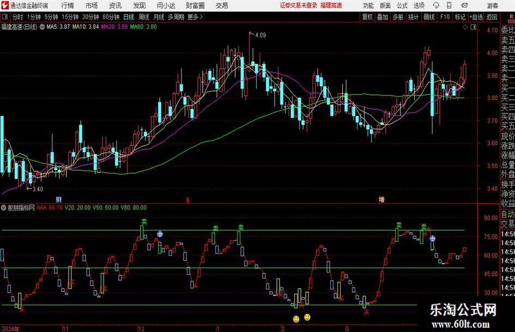Switch to the 60分钟 period
This screenshot has height=332, width=515.
coord(111,17)
